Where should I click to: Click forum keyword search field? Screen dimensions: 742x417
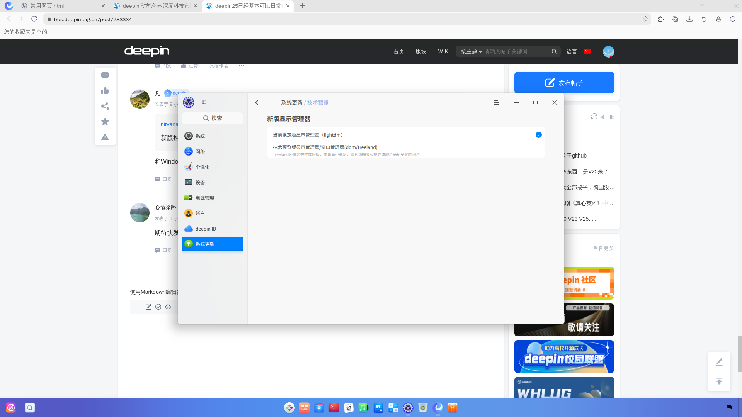(x=516, y=51)
